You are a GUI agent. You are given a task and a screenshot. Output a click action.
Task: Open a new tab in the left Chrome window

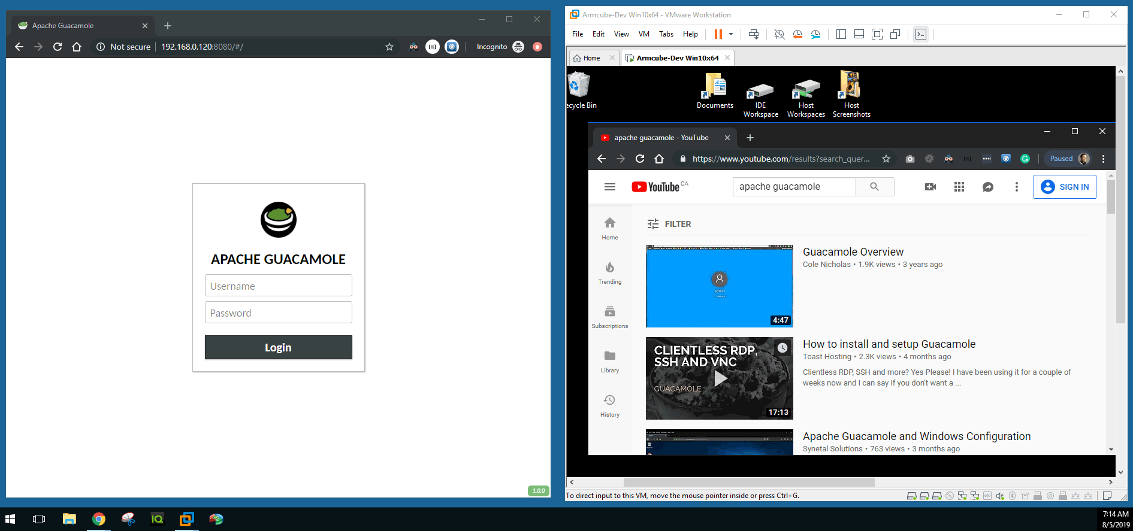pos(168,26)
